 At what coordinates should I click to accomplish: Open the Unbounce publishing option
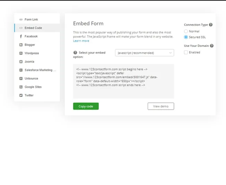click(x=37, y=78)
